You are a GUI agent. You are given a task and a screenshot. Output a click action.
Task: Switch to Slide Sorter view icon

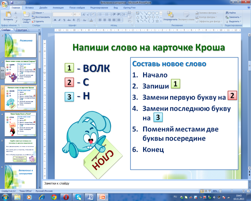[206, 191]
